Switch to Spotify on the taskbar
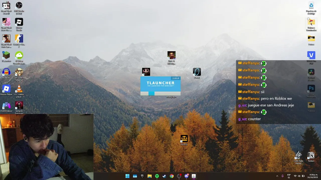Viewport: 321px width, 180px height. click(157, 176)
